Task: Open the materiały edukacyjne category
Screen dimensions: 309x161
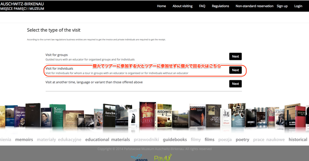Action: [x=59, y=140]
